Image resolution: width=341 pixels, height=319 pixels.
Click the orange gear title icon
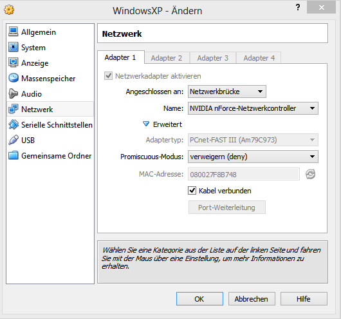[x=9, y=10]
